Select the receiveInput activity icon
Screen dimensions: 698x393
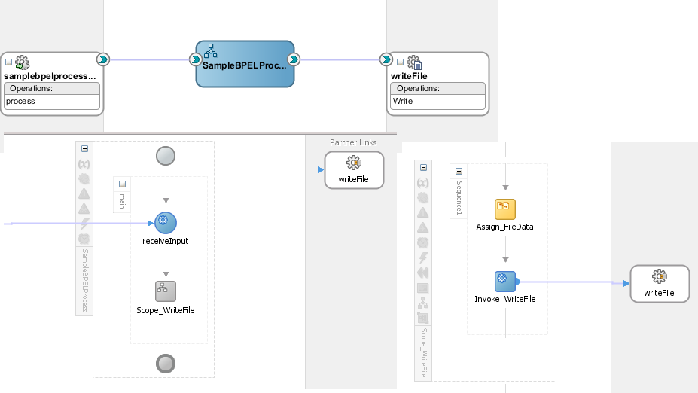pos(166,223)
